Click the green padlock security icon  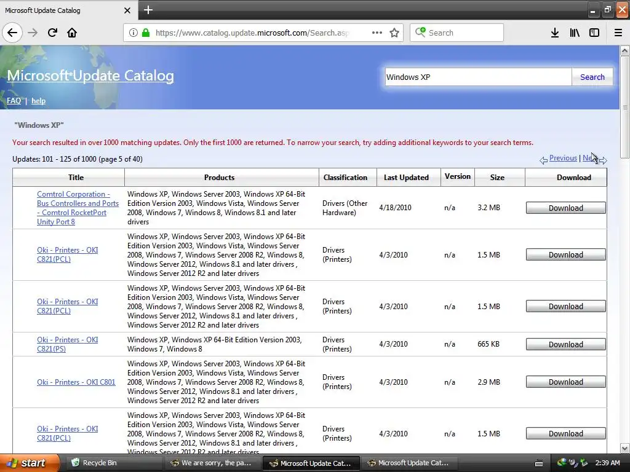click(x=146, y=33)
